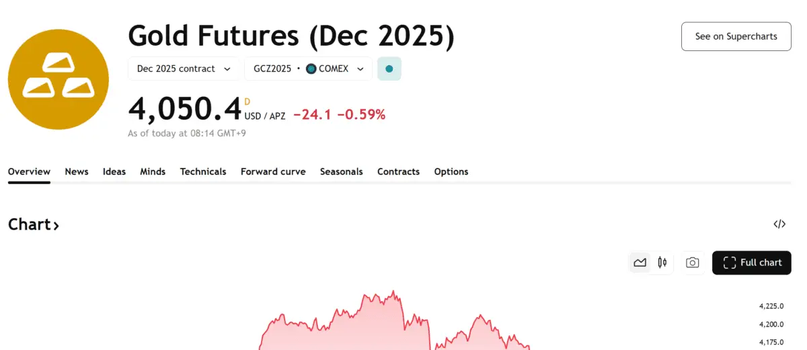The height and width of the screenshot is (350, 807).
Task: Open the Dec 2025 contract dropdown
Action: 184,69
